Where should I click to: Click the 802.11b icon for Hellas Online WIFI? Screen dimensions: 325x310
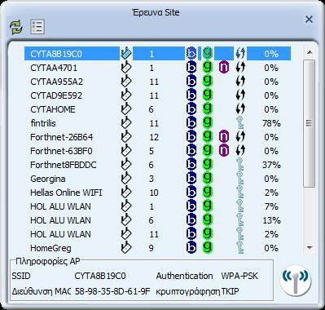pyautogui.click(x=191, y=193)
